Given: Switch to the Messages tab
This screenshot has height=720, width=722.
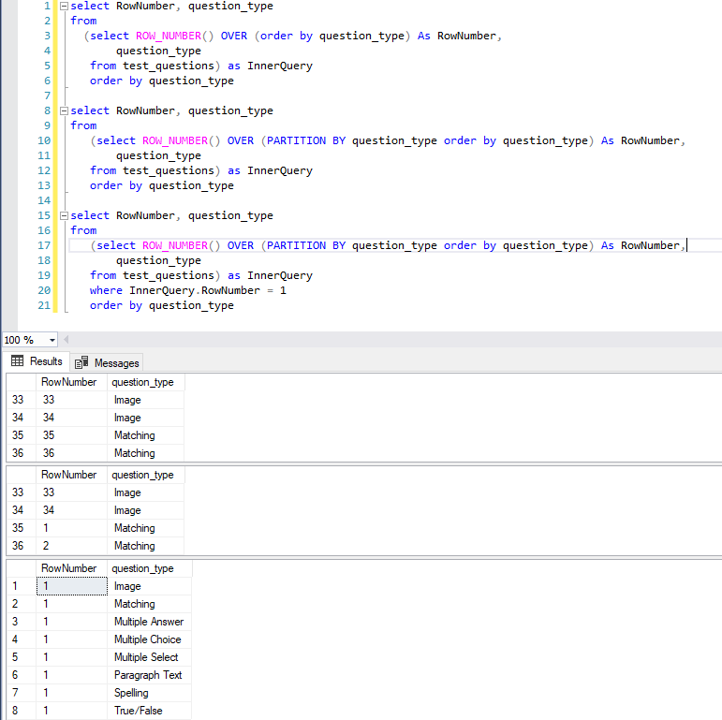Looking at the screenshot, I should tap(107, 363).
